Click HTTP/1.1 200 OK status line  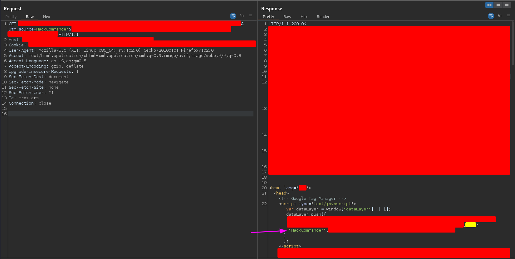[x=287, y=24]
